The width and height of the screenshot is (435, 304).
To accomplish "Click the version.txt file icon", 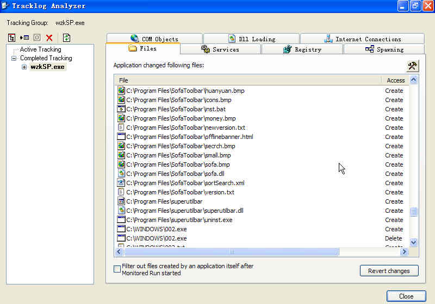I will (x=121, y=192).
